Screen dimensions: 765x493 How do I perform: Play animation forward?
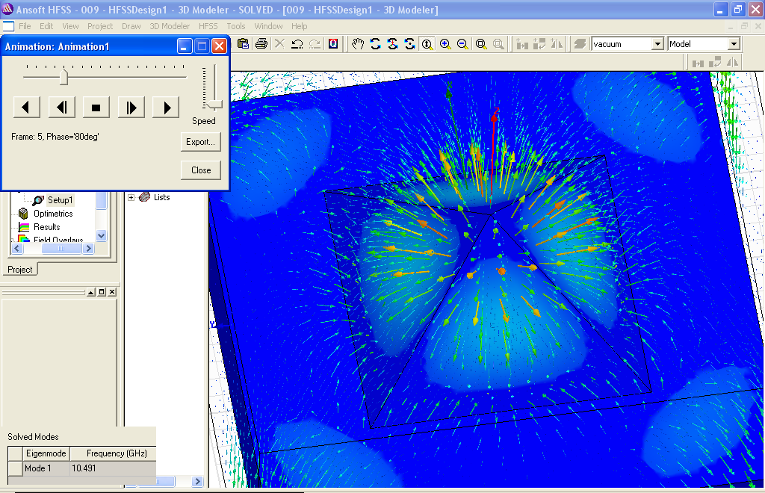click(x=166, y=108)
